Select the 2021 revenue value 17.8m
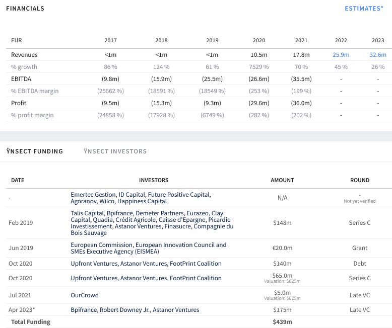 point(301,55)
